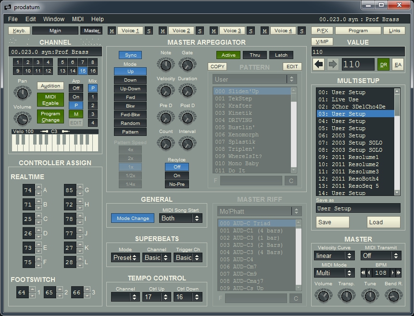Image resolution: width=414 pixels, height=316 pixels.
Task: Toggle the arpeggiator Sync button
Action: [130, 55]
